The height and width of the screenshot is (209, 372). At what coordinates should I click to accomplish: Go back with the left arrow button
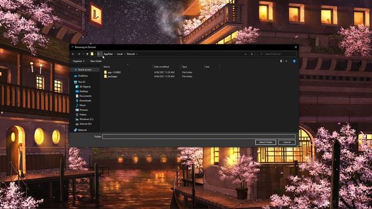coord(73,54)
